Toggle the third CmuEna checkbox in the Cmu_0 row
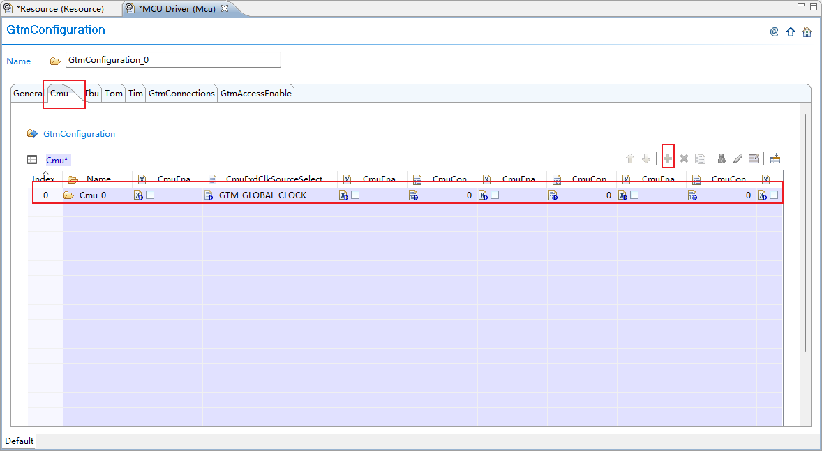Viewport: 822px width, 451px height. 494,195
